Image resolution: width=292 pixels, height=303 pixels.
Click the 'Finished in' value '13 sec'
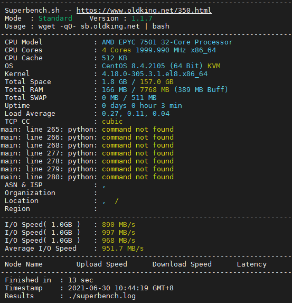click(81, 280)
